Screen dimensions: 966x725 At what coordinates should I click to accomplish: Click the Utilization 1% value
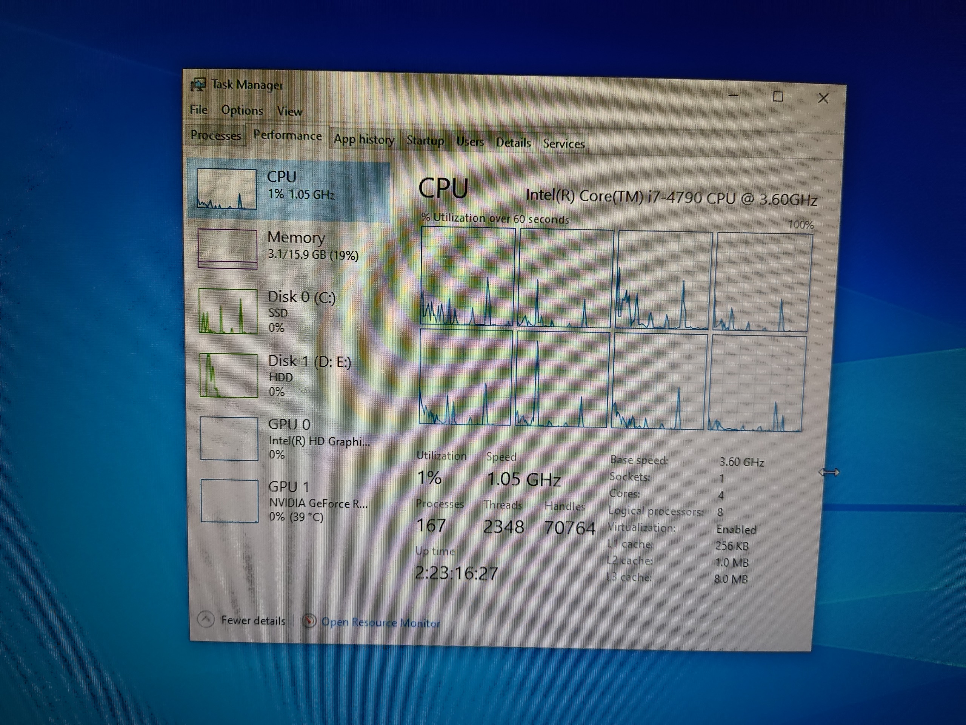(429, 478)
